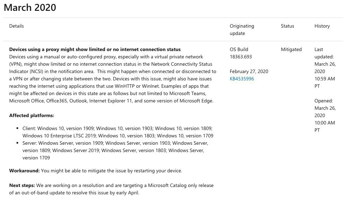Screen dimensions: 347x201
Task: Click the proxy issue bold title
Action: pos(95,49)
